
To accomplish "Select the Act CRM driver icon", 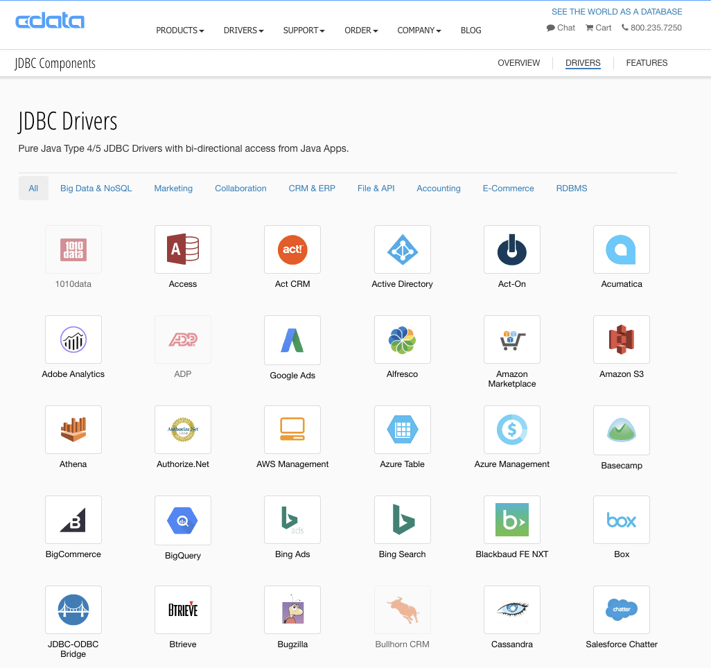I will click(292, 249).
